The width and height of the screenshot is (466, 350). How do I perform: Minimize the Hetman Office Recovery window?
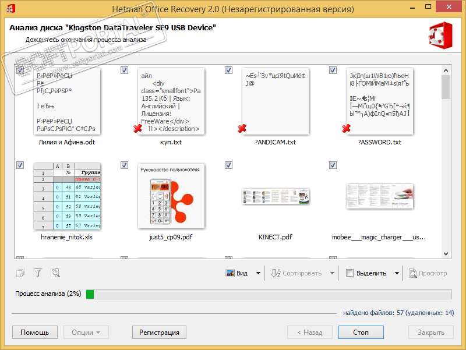(x=412, y=8)
